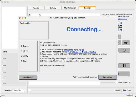Select the My Collection tab
Viewport: 136px width, 97px height.
[x=70, y=8]
